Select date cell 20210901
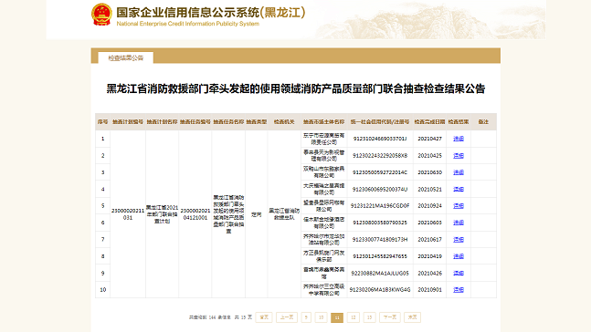Viewport: 591px width, 332px height. point(429,290)
